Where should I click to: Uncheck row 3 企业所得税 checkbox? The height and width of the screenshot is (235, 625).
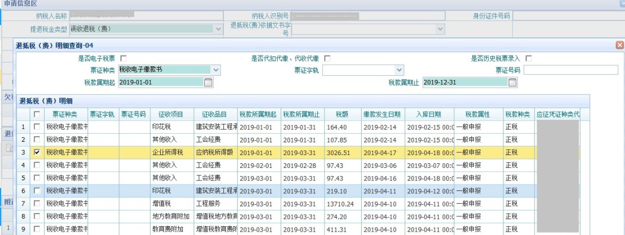(37, 152)
